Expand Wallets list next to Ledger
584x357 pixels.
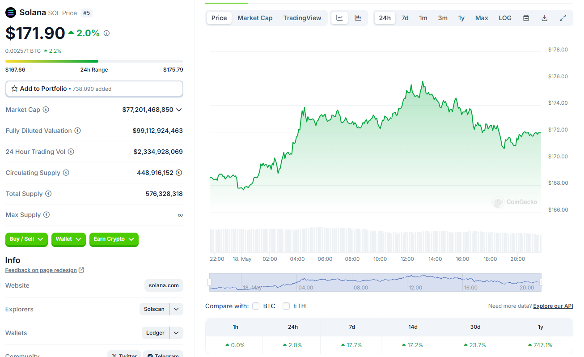pyautogui.click(x=177, y=333)
